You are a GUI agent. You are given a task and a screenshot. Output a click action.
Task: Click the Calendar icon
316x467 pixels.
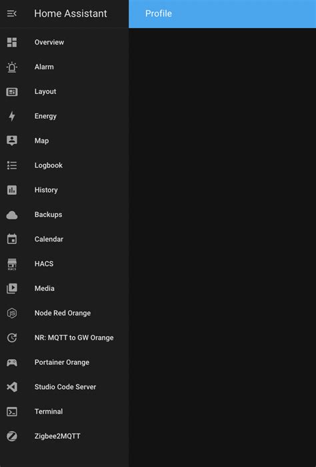(12, 239)
